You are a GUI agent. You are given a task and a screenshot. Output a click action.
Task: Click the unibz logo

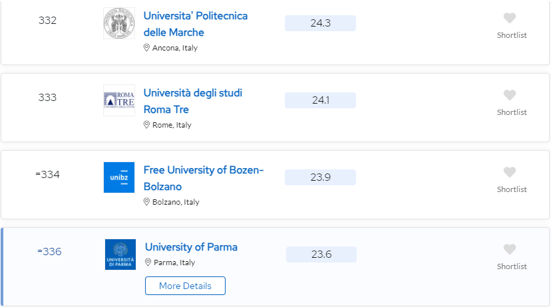pyautogui.click(x=119, y=177)
